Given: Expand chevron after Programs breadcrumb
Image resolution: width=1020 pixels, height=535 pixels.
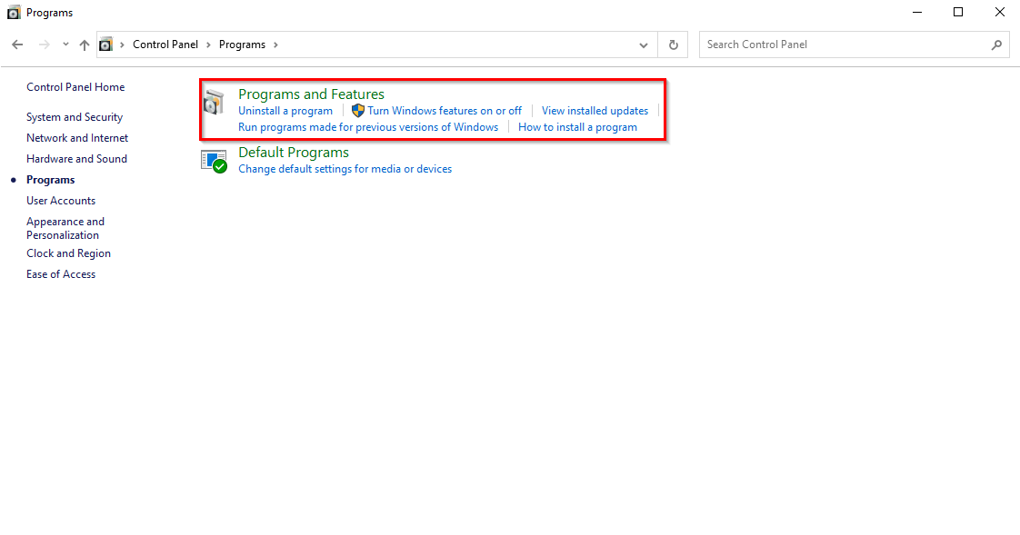Looking at the screenshot, I should pos(275,45).
